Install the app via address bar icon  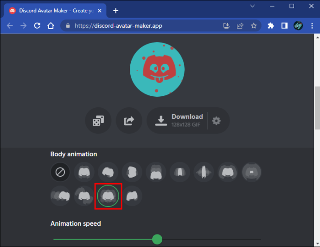pyautogui.click(x=226, y=25)
